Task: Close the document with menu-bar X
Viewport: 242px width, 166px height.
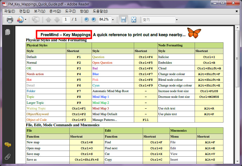Action: click(x=237, y=11)
